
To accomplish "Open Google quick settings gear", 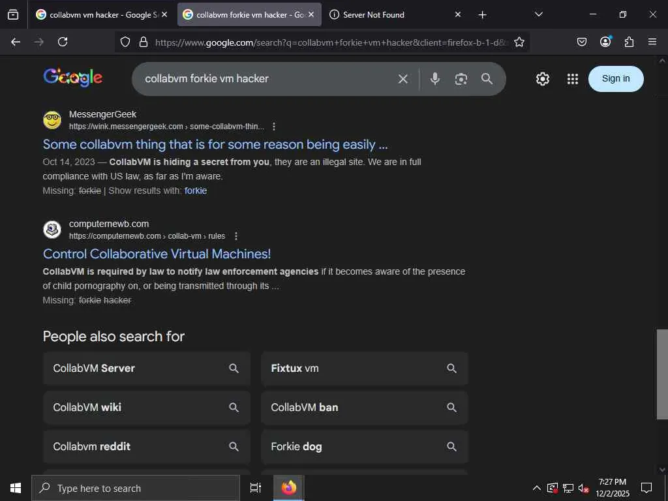I will coord(542,79).
